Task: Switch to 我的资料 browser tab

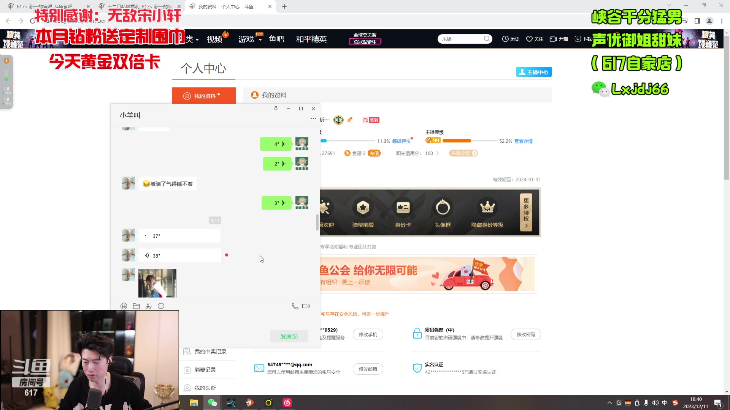Action: [230, 6]
